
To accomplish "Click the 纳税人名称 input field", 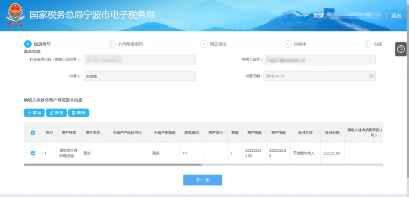I will pyautogui.click(x=319, y=60).
